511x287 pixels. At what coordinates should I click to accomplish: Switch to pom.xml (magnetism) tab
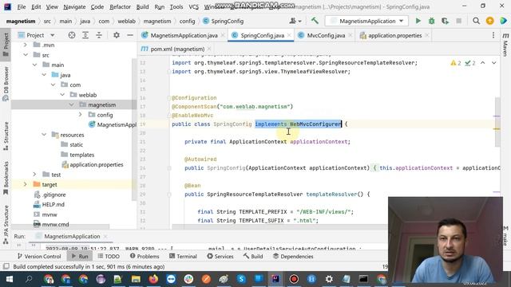pos(177,49)
